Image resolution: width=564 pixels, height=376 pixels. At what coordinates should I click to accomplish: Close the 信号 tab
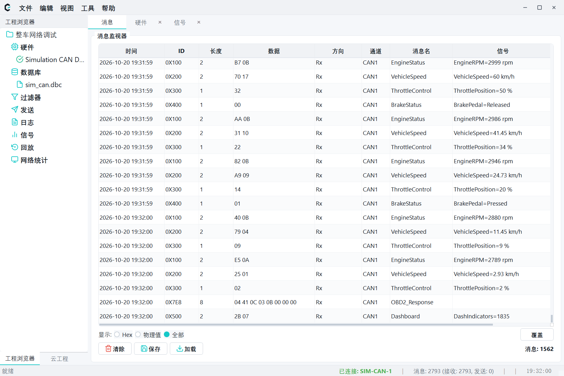coord(199,22)
